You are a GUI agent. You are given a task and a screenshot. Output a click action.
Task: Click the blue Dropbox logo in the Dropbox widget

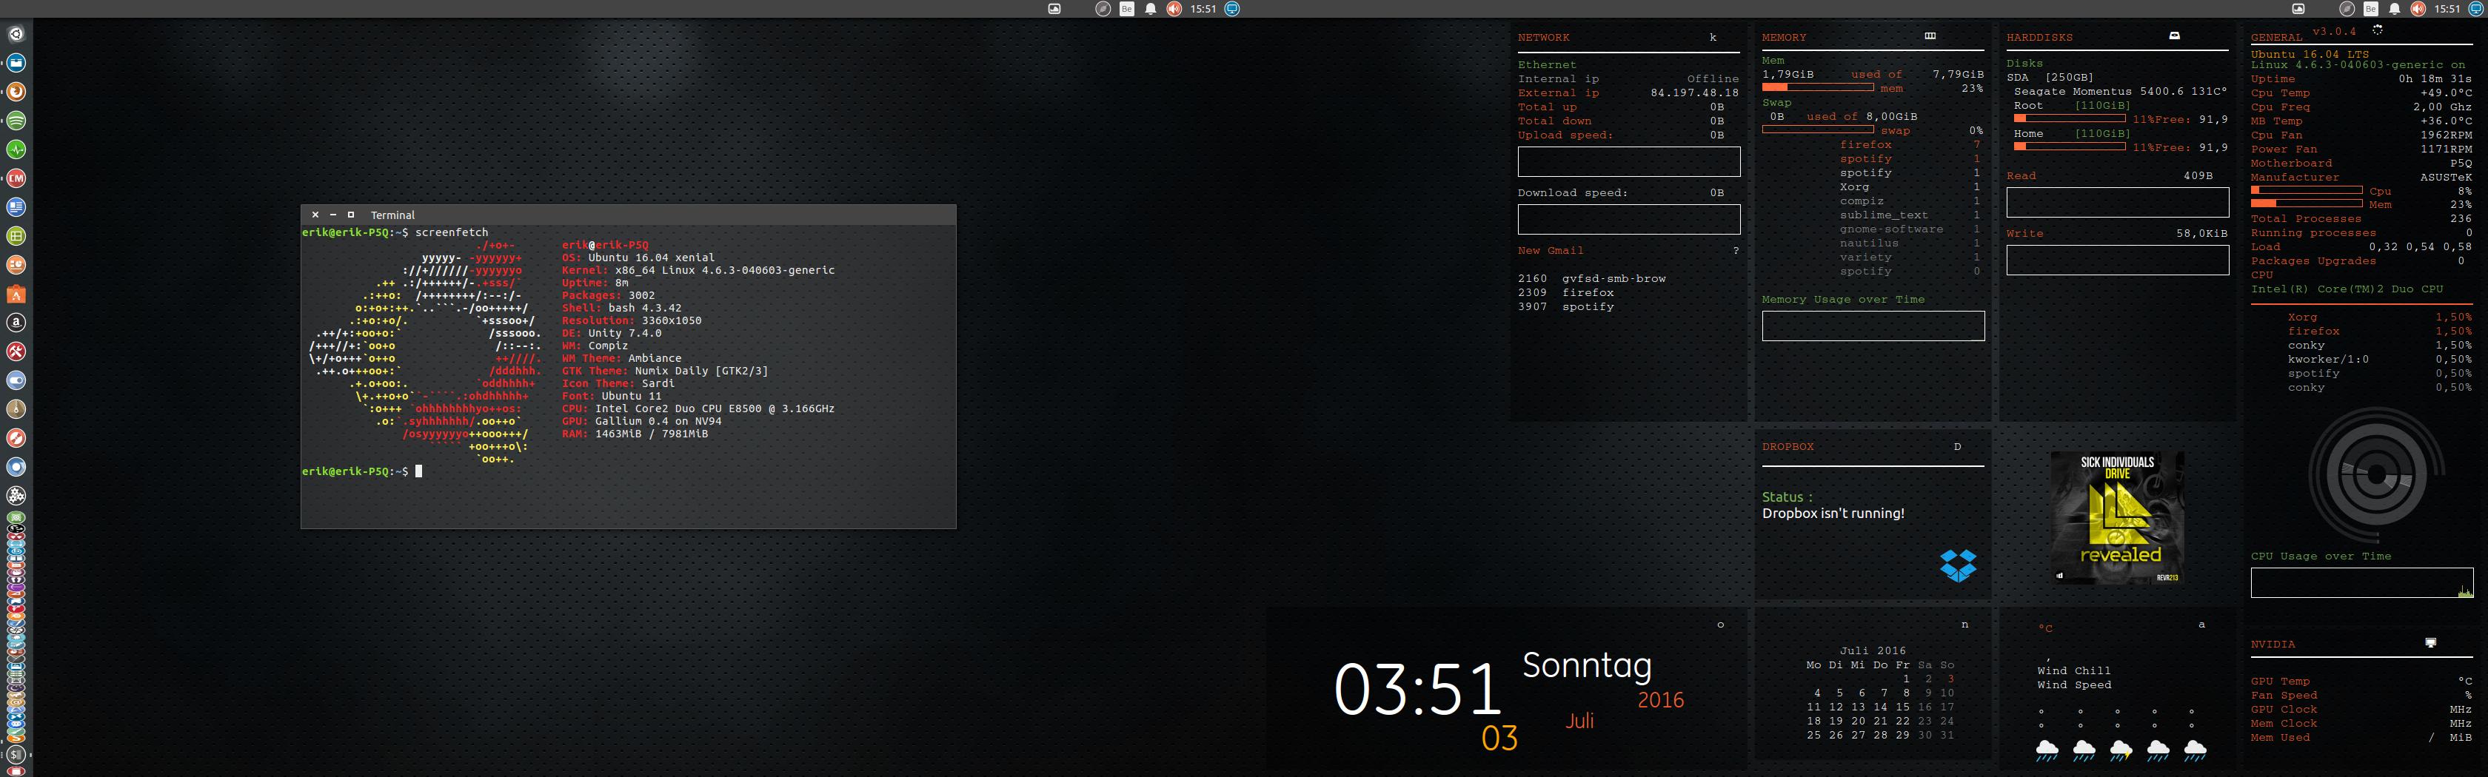point(1958,565)
